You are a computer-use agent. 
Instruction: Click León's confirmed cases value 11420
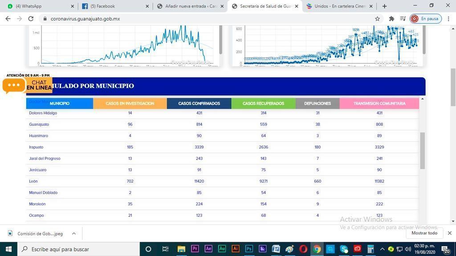pyautogui.click(x=199, y=181)
